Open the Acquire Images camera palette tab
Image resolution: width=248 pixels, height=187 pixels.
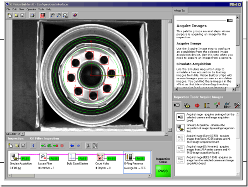tap(177, 105)
